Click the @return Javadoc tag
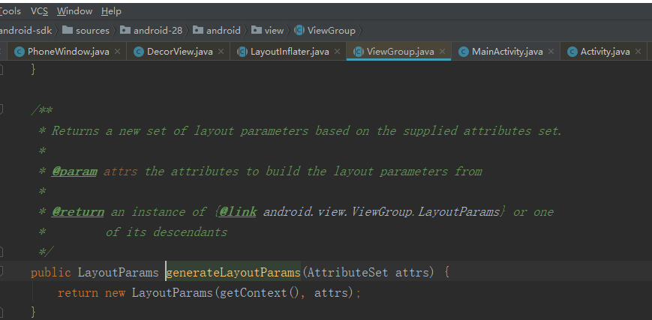The width and height of the screenshot is (652, 320). [78, 212]
